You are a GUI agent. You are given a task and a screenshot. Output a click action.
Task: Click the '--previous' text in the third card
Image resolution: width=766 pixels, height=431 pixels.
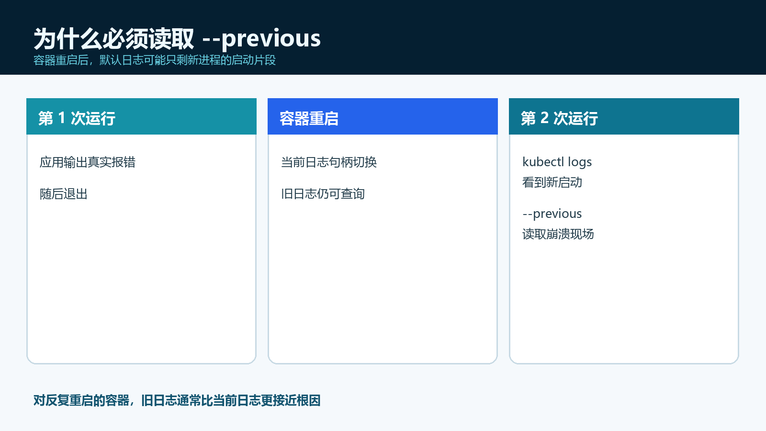click(x=552, y=214)
